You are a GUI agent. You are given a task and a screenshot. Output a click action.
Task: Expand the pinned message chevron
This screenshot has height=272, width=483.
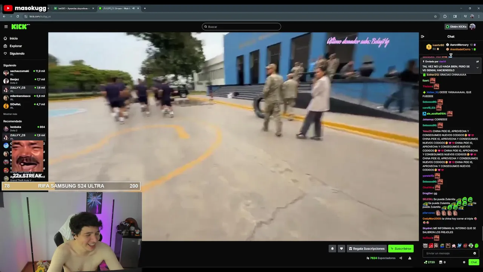477,68
